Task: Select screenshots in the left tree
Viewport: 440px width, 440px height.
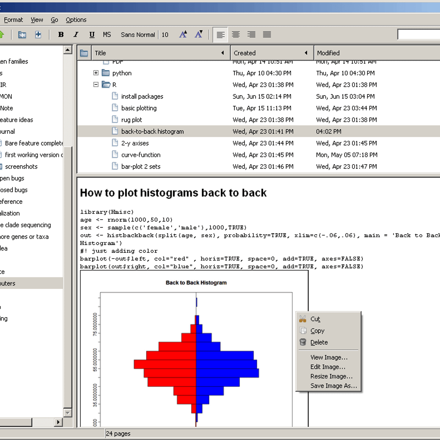Action: coord(21,167)
